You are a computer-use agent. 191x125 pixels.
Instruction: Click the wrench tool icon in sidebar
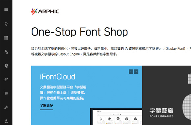(6, 107)
